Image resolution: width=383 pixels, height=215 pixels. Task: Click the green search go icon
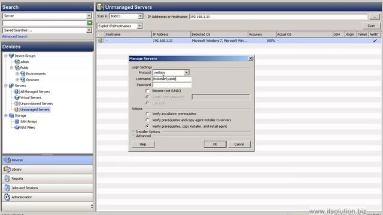[x=90, y=23]
